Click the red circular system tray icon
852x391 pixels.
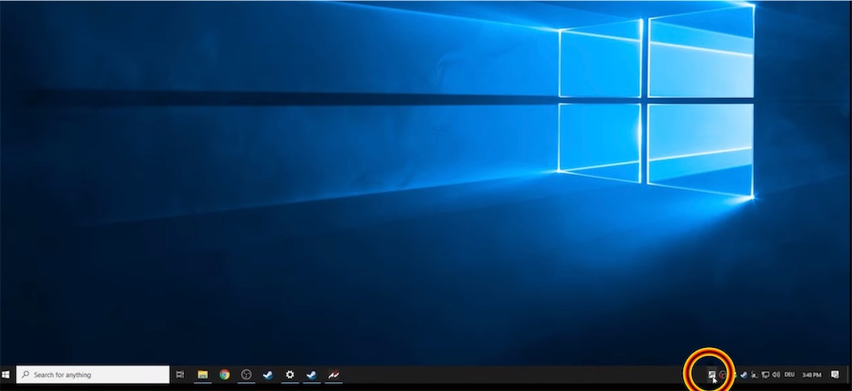point(722,374)
